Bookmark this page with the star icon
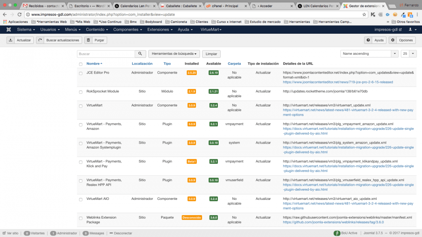Image resolution: width=422 pixels, height=237 pixels. click(364, 15)
